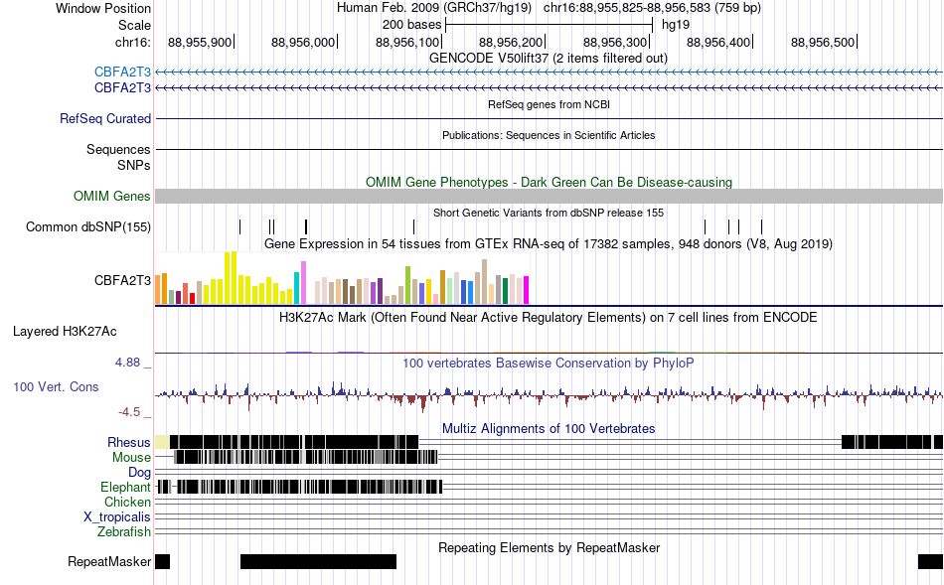Click the Chicken species label

[x=127, y=502]
